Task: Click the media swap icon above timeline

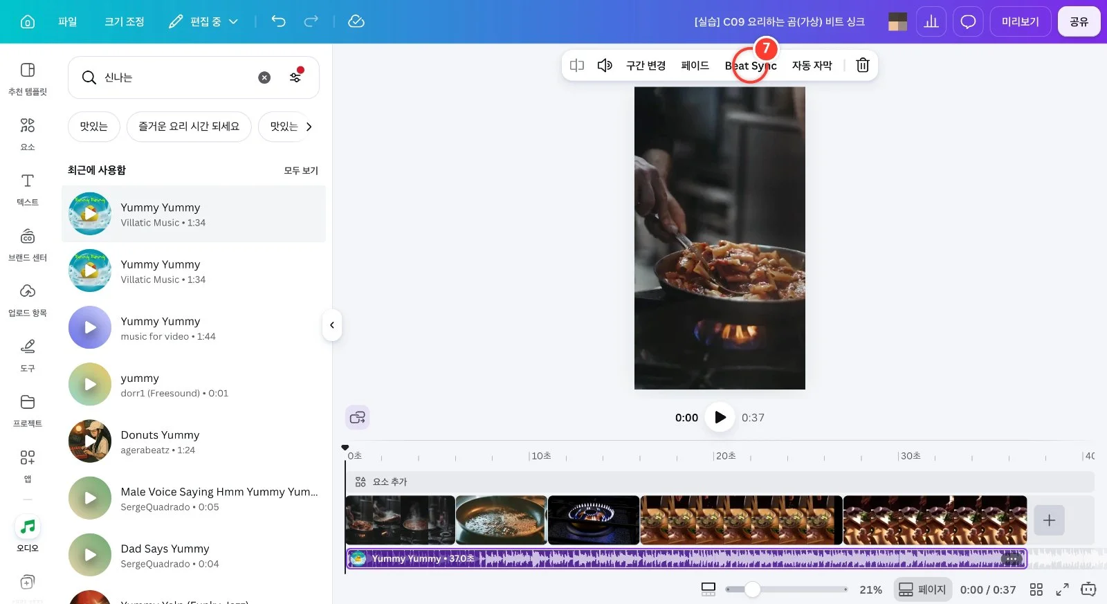Action: click(x=358, y=417)
